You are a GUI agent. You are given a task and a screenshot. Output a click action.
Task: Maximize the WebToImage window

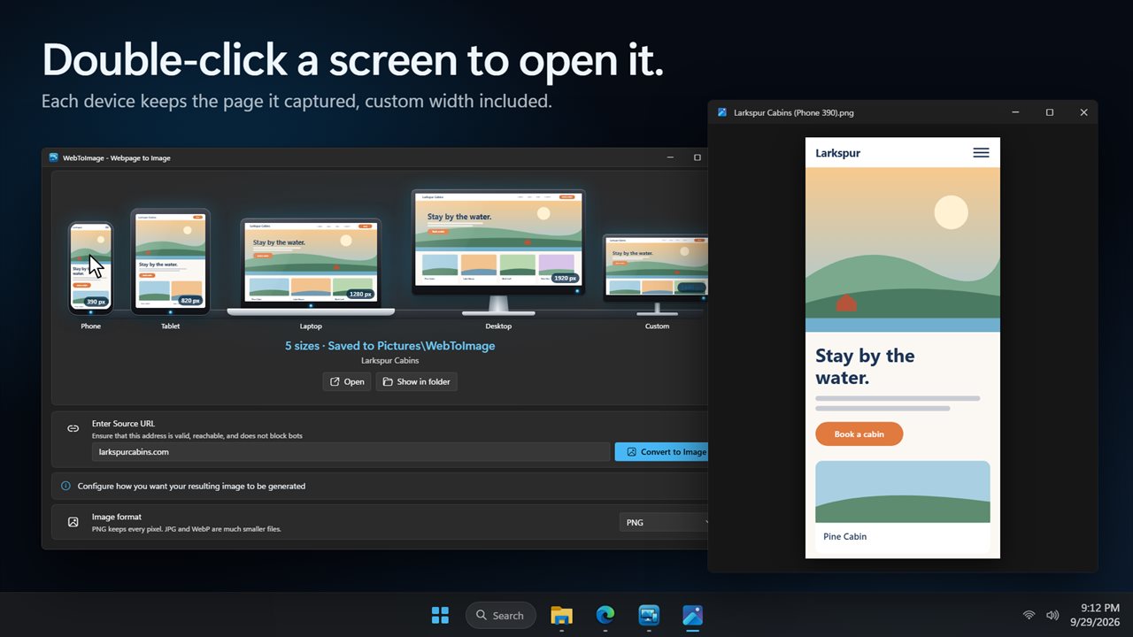[698, 157]
